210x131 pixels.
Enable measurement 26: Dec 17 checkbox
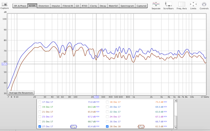(107, 122)
